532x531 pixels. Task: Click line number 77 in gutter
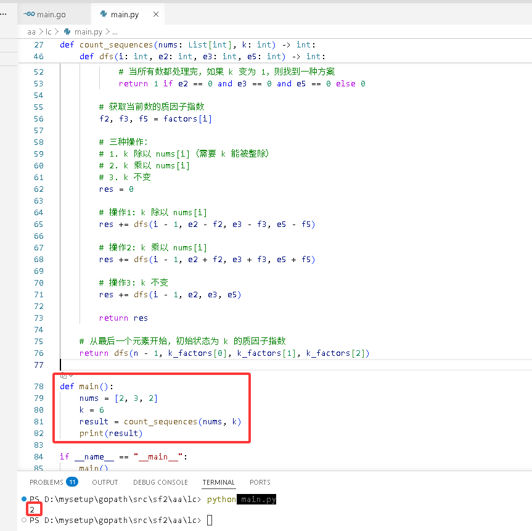pos(39,365)
